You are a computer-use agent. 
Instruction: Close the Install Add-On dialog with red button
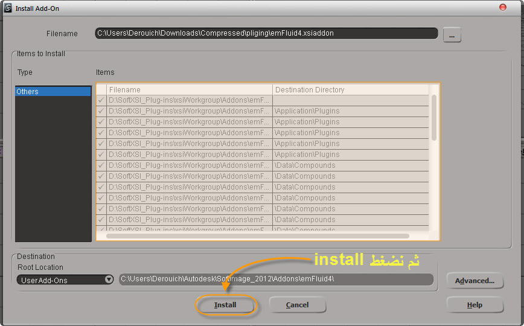pos(503,7)
